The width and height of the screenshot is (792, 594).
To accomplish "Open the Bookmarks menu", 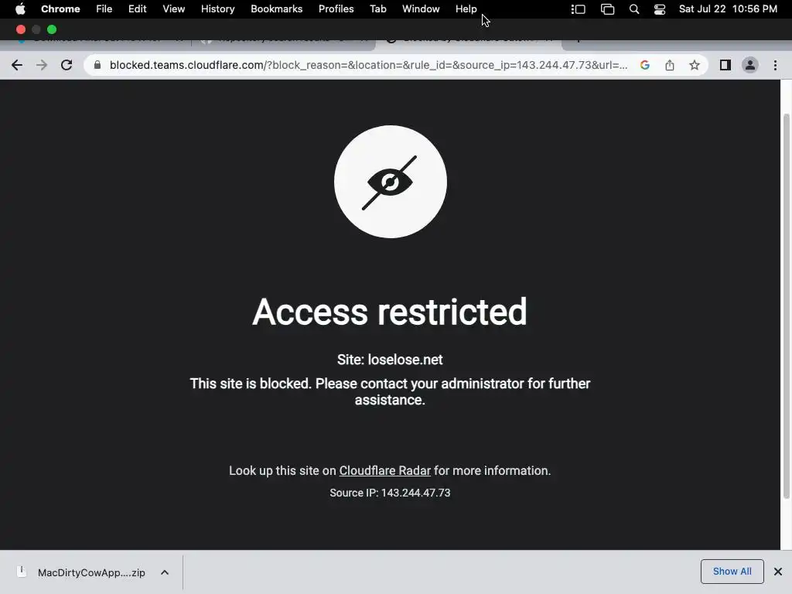I will coord(276,9).
